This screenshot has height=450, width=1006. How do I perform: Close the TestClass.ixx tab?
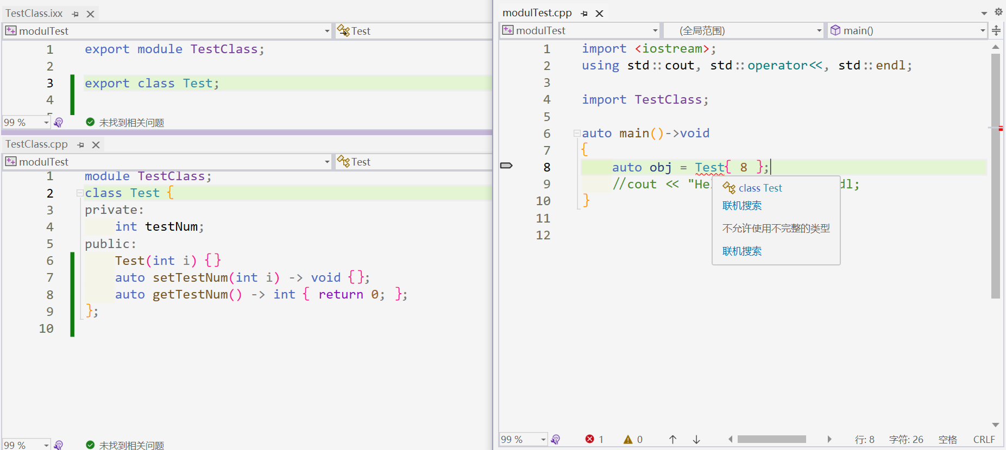[91, 14]
